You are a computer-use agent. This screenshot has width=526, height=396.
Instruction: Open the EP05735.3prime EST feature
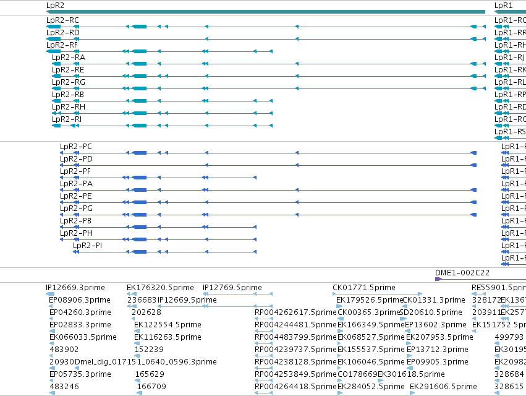point(51,381)
